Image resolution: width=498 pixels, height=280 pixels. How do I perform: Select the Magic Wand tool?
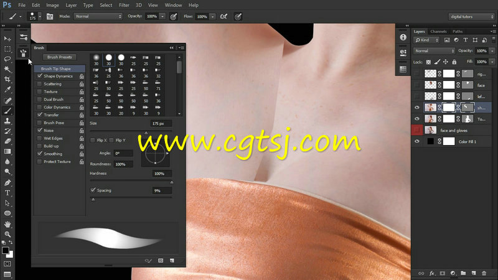pos(7,70)
